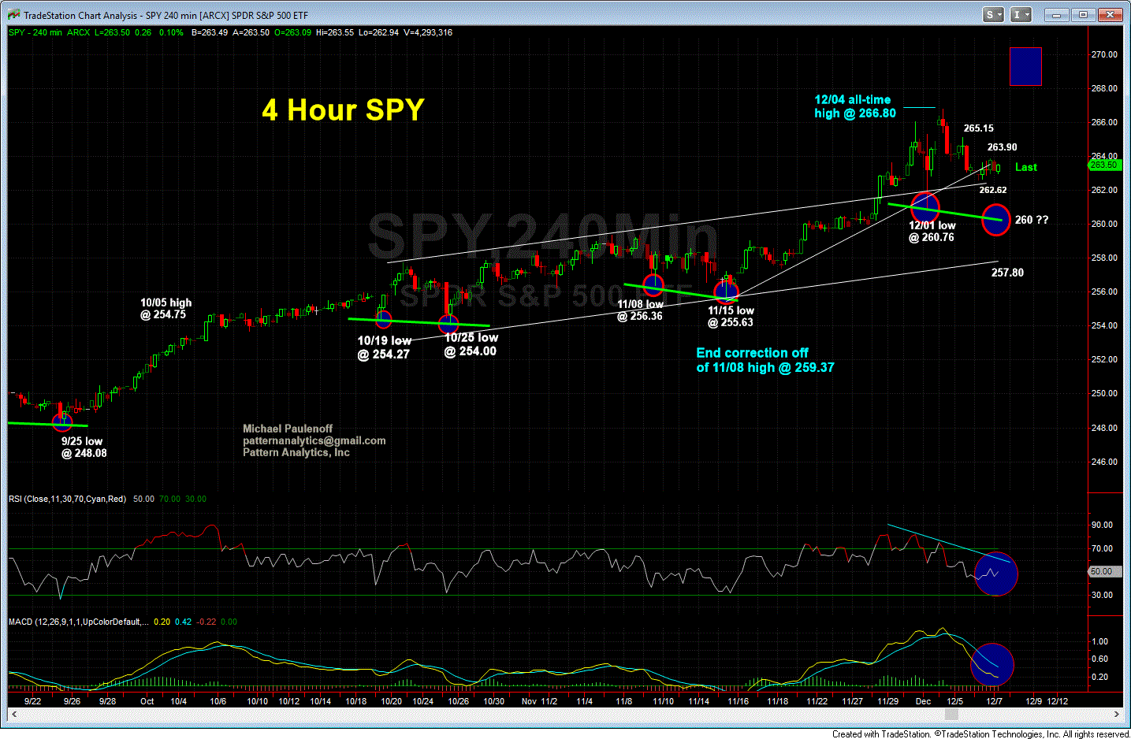Click the 'Nov 11/2' date on the time axis
Viewport: 1131px width, 739px height.
[x=539, y=701]
